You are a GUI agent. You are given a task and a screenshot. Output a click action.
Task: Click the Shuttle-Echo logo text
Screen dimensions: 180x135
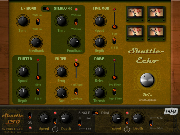coord(146,55)
